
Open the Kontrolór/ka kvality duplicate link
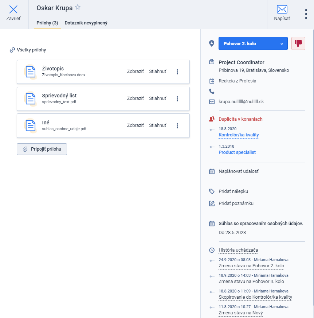239,135
